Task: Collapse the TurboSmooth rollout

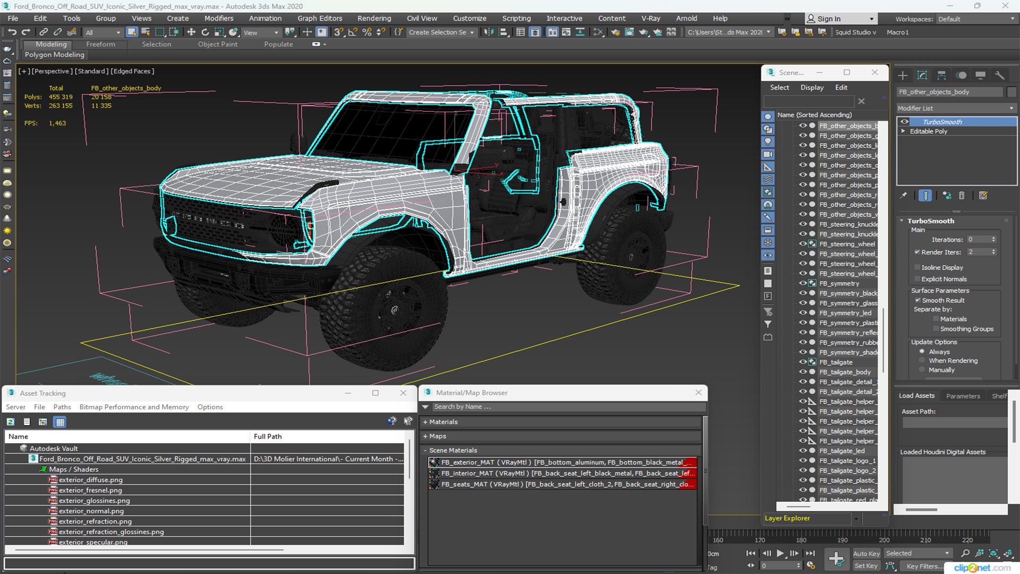Action: point(902,221)
